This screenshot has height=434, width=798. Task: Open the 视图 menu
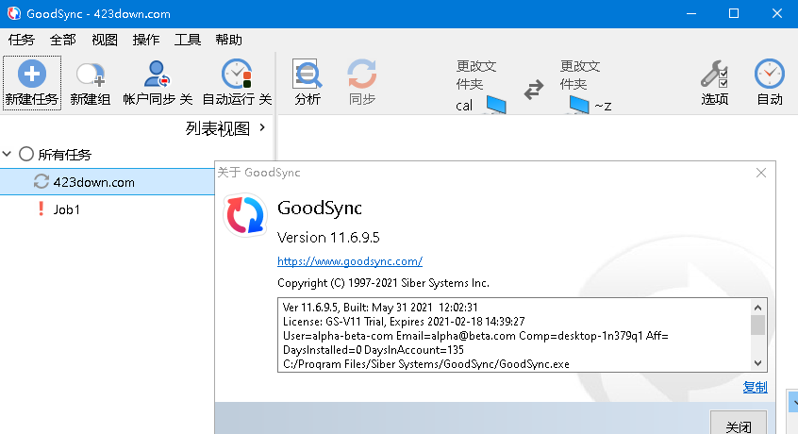[x=105, y=40]
